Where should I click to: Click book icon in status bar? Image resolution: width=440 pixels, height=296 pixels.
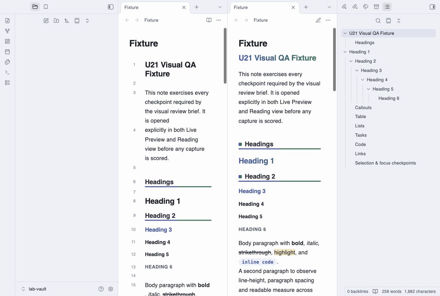375,292
